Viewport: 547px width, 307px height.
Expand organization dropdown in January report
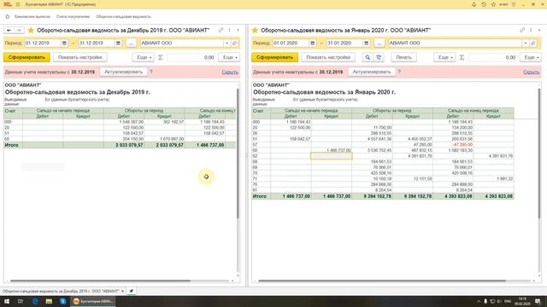pos(526,43)
